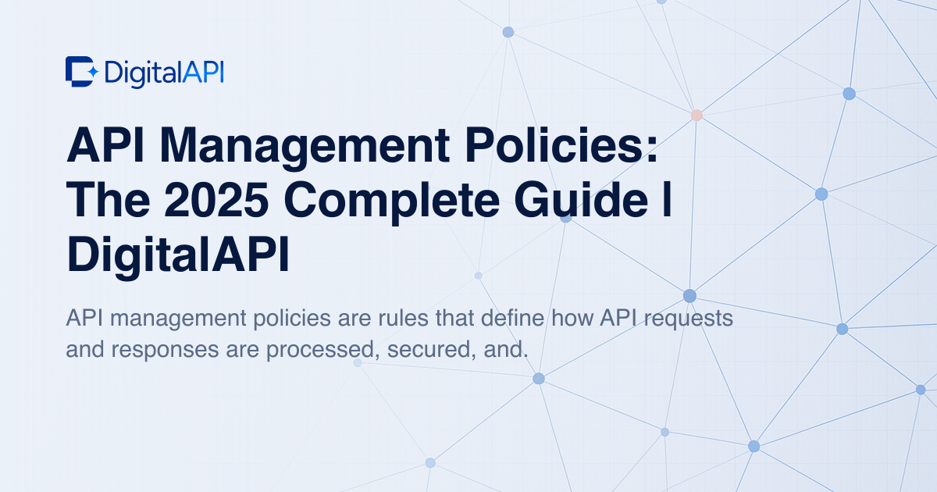Image resolution: width=937 pixels, height=492 pixels.
Task: Click the description line "and responses are processed, secured, and."
Action: (297, 350)
